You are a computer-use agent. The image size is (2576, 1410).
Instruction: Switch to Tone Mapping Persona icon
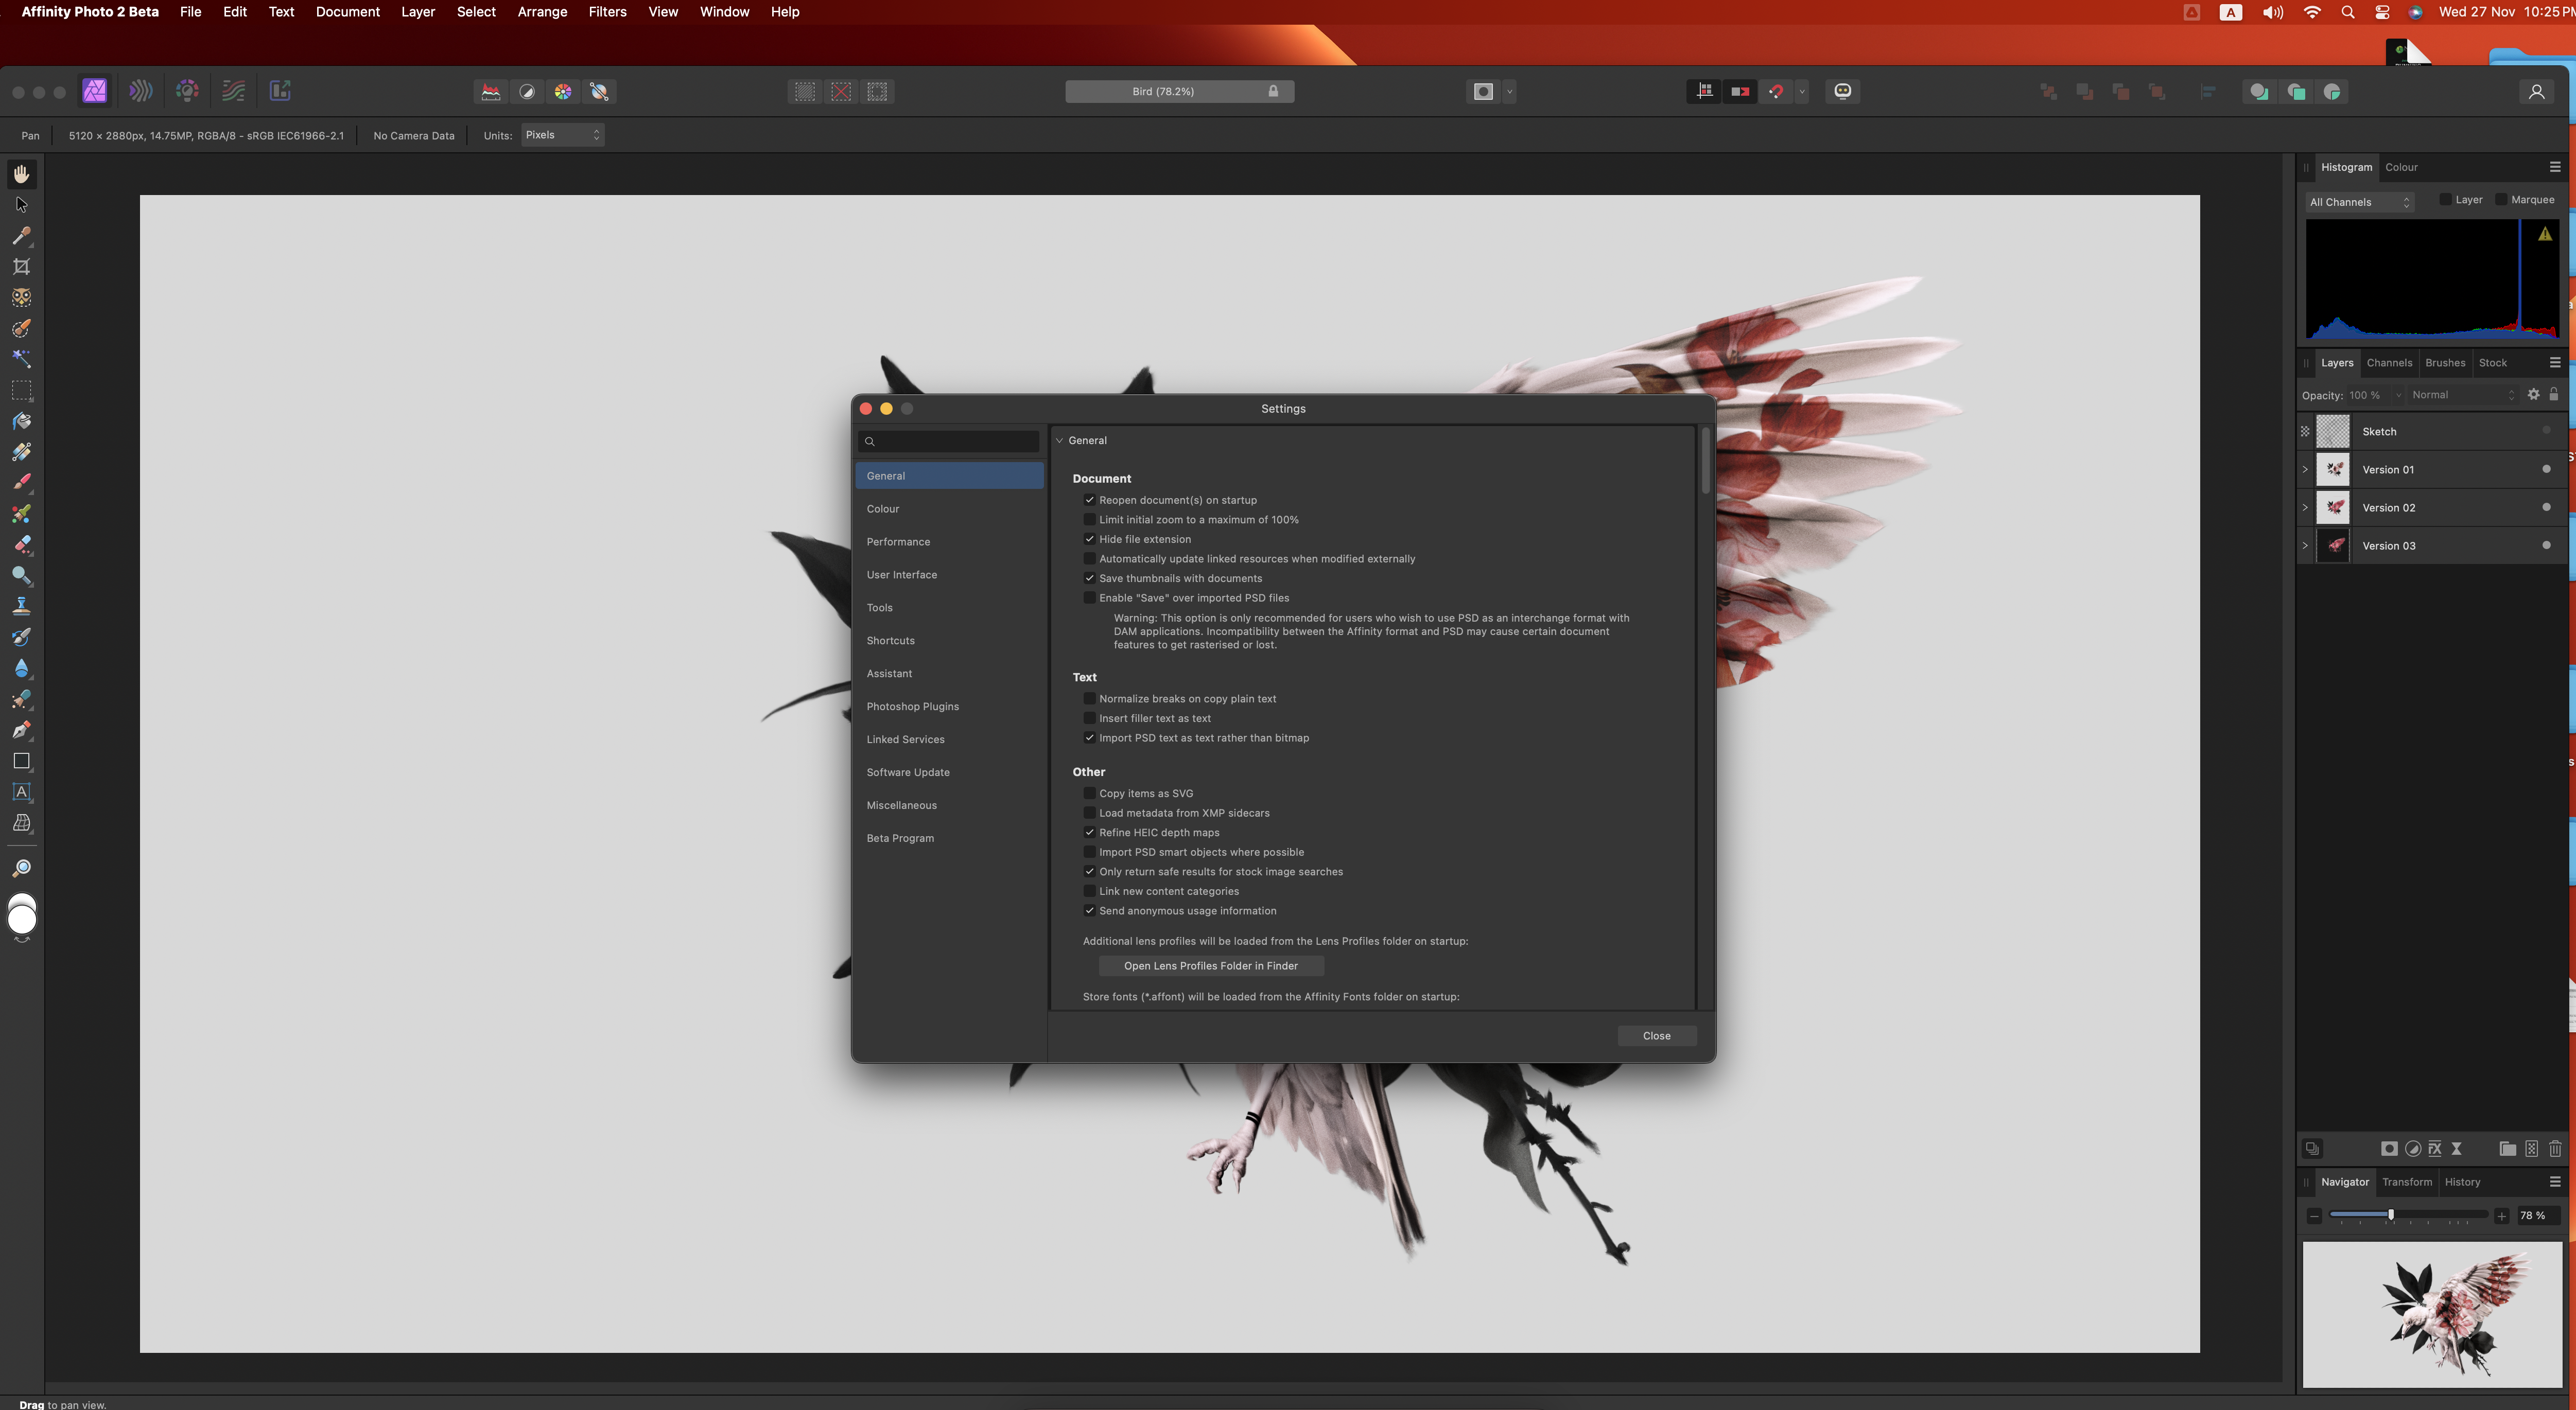[x=233, y=91]
